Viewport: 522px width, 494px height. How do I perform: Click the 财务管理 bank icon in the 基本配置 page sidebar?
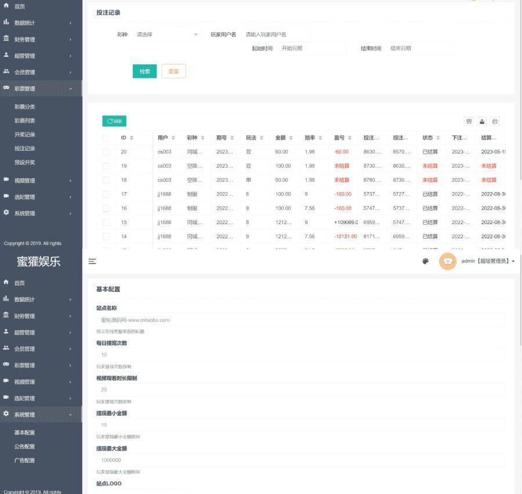pyautogui.click(x=6, y=315)
